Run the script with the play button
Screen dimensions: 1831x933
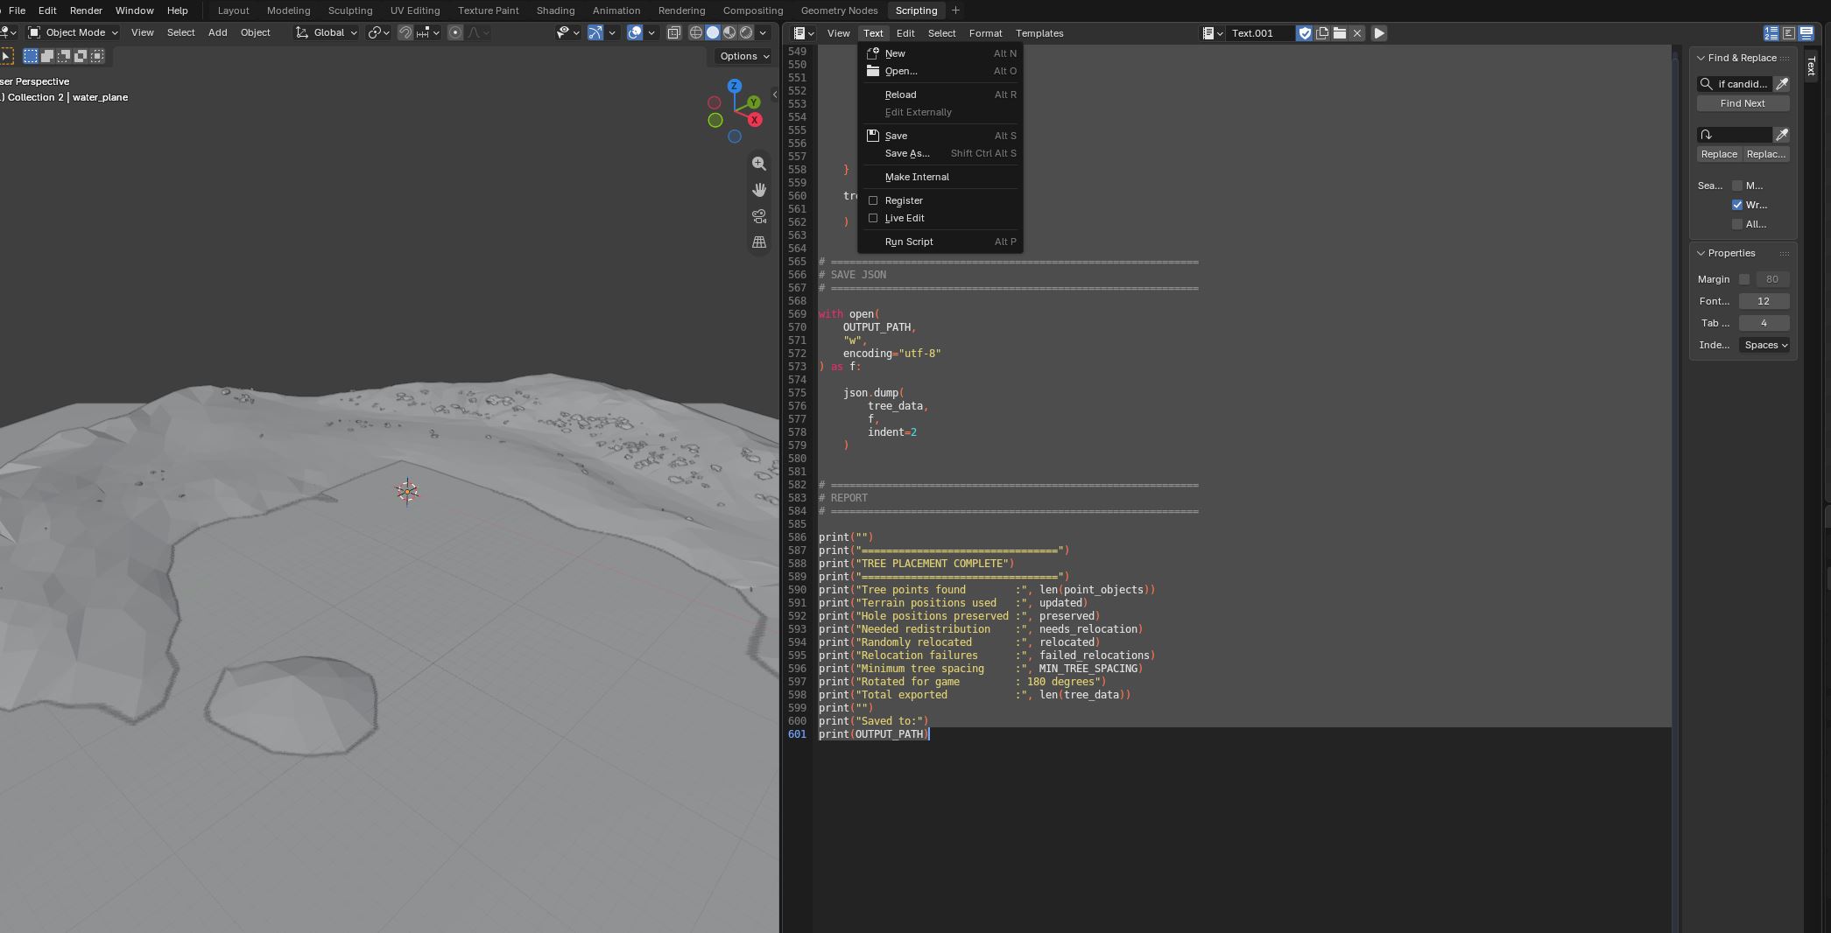click(1379, 33)
